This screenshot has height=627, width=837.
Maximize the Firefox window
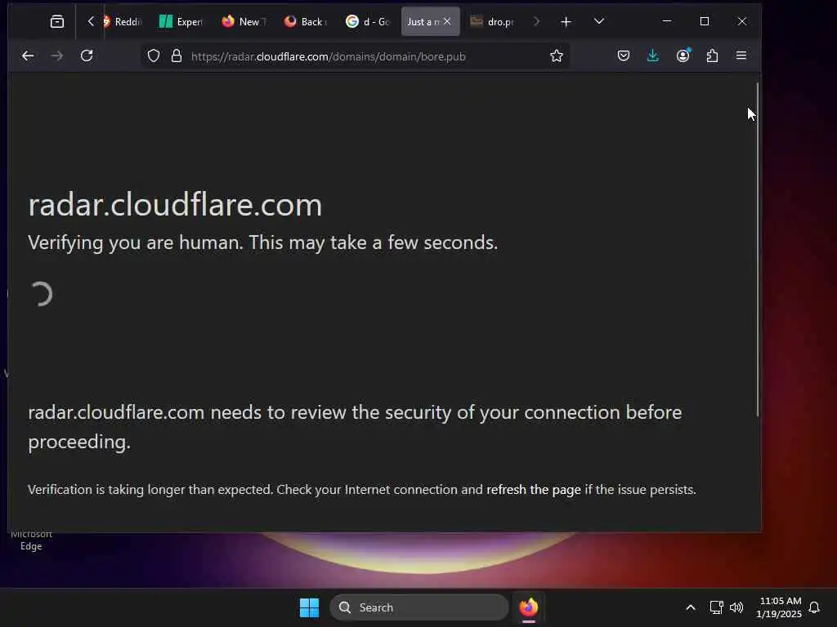click(x=705, y=21)
